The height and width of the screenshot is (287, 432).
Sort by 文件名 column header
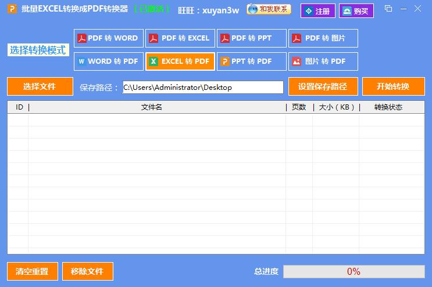(152, 107)
